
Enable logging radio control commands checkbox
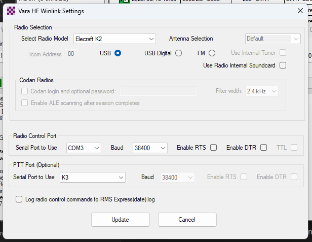click(19, 199)
